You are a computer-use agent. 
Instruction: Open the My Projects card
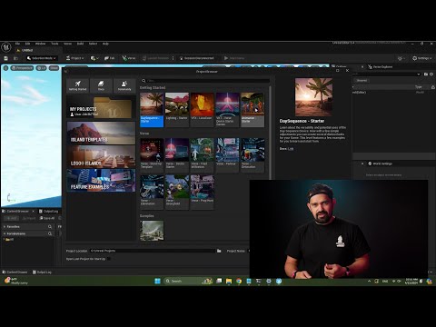[x=101, y=107]
